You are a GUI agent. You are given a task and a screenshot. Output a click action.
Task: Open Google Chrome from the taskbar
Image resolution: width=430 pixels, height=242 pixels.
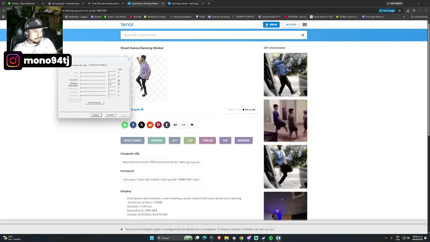click(241, 238)
